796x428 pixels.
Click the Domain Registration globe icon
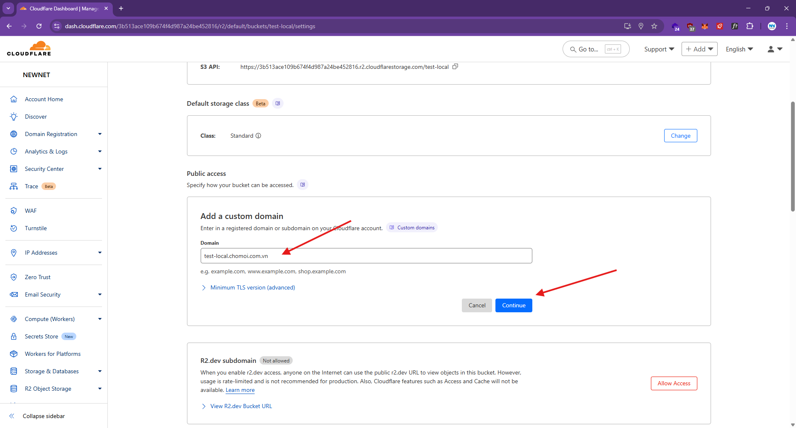[x=14, y=134]
